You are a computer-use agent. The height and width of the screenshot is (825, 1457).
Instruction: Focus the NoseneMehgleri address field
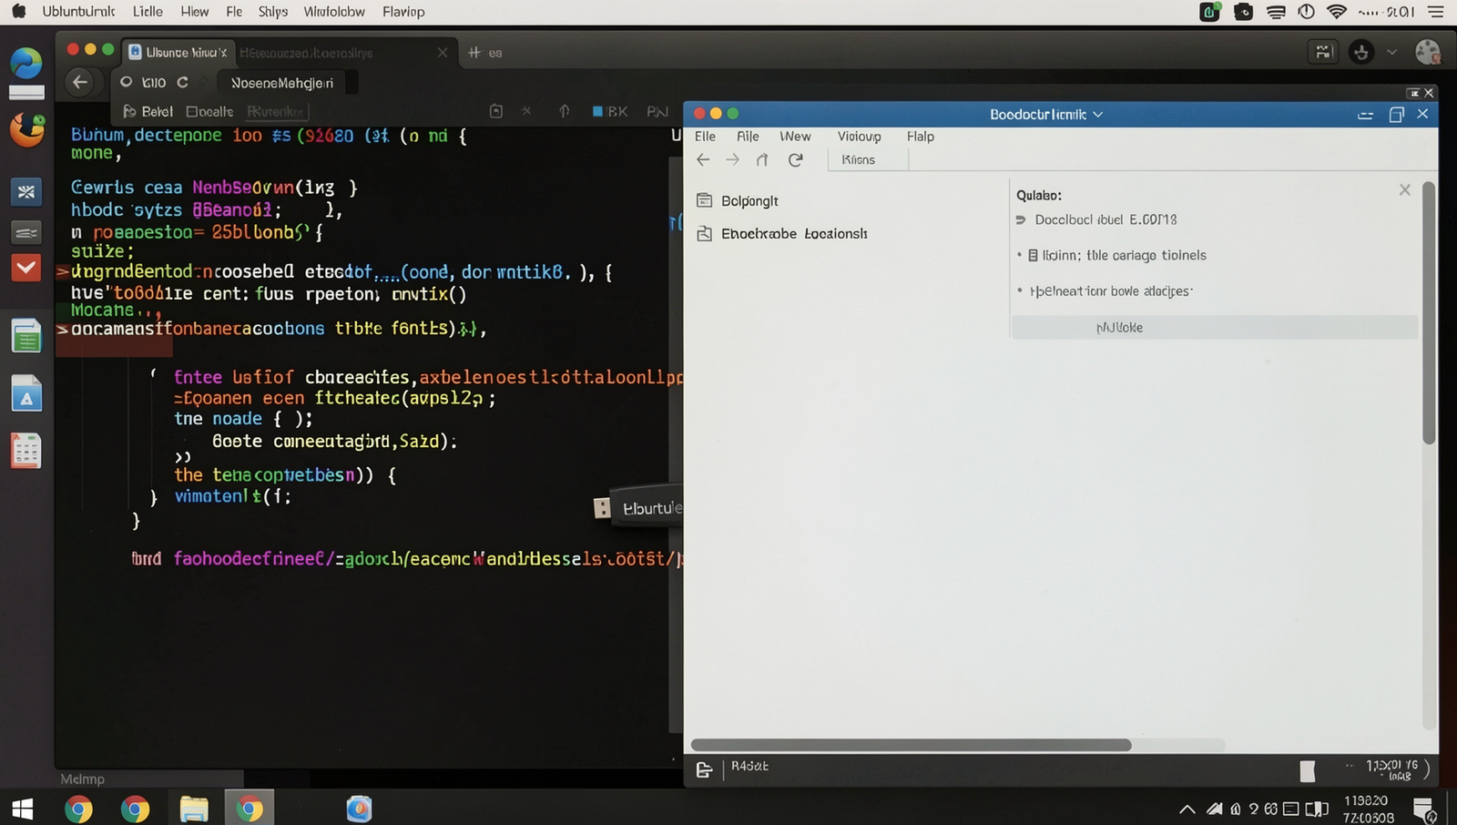click(x=282, y=83)
